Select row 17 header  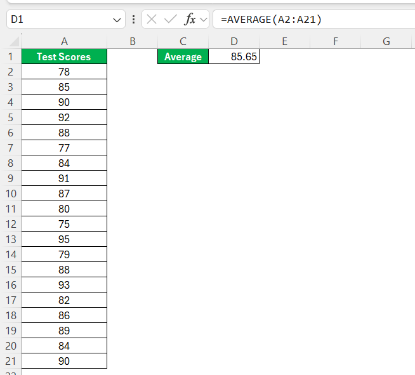point(11,300)
